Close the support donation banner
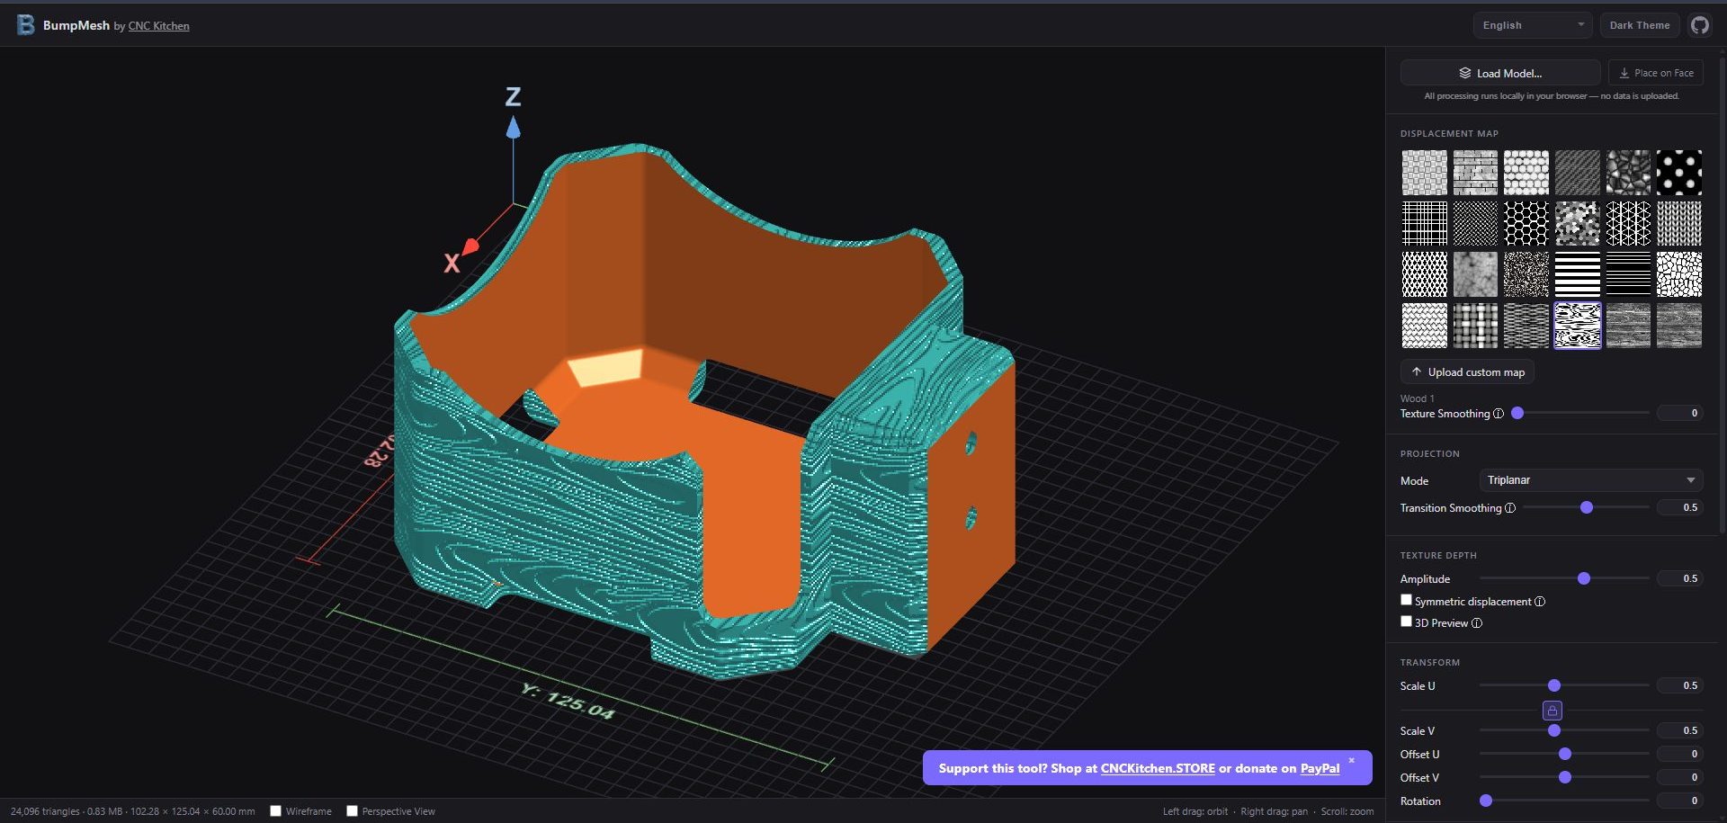Screen dimensions: 1727x823 (x=1351, y=761)
